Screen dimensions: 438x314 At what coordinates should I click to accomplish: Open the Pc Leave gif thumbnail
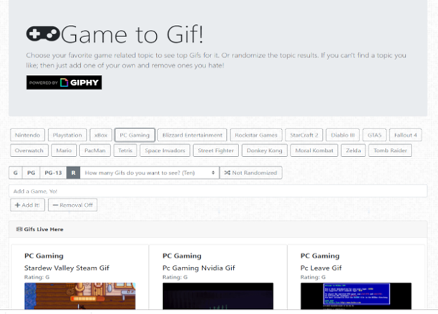[356, 296]
